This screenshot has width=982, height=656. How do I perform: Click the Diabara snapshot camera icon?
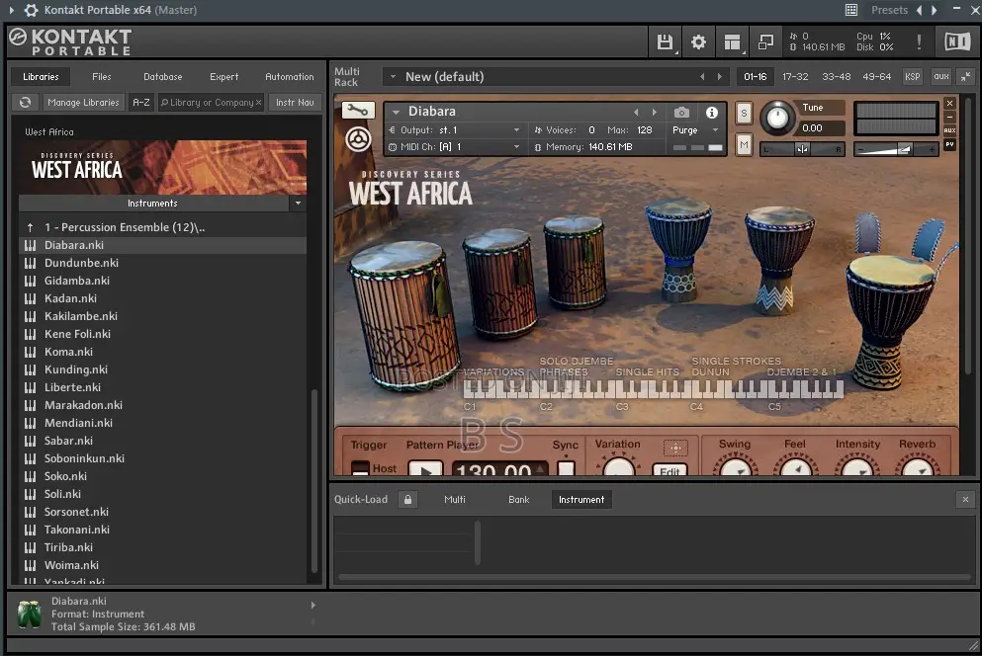[x=681, y=113]
